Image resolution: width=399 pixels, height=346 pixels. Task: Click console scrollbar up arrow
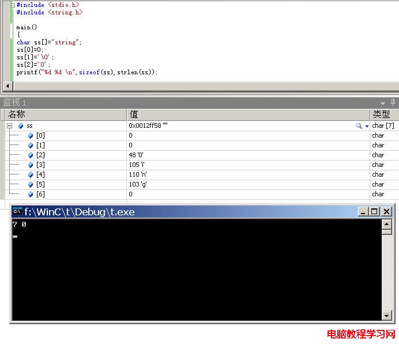386,225
